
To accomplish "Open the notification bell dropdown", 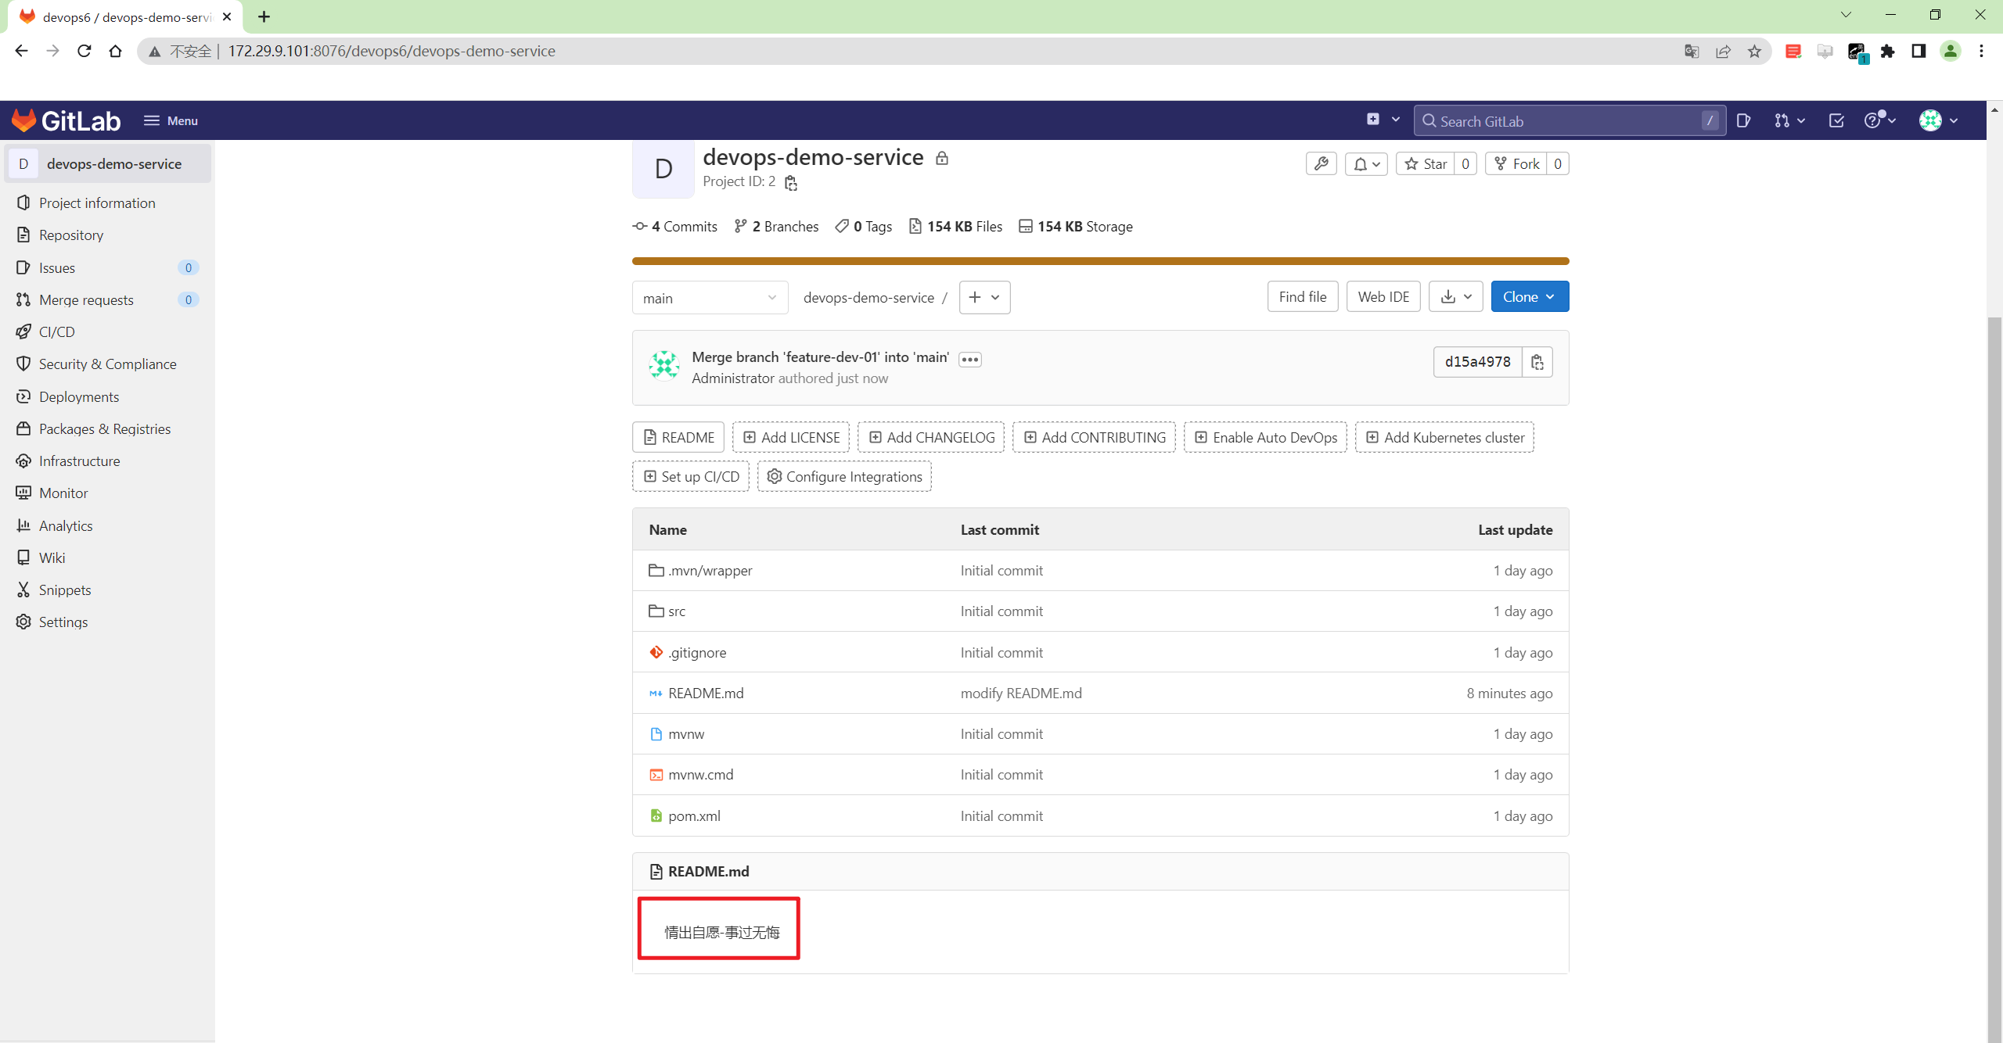I will (1366, 163).
